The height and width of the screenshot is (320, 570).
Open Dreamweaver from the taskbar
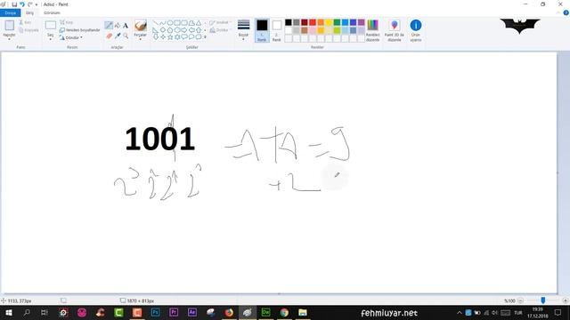[265, 312]
